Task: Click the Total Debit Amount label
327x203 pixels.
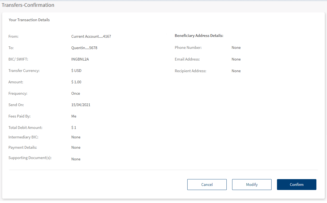Action: tap(25, 128)
